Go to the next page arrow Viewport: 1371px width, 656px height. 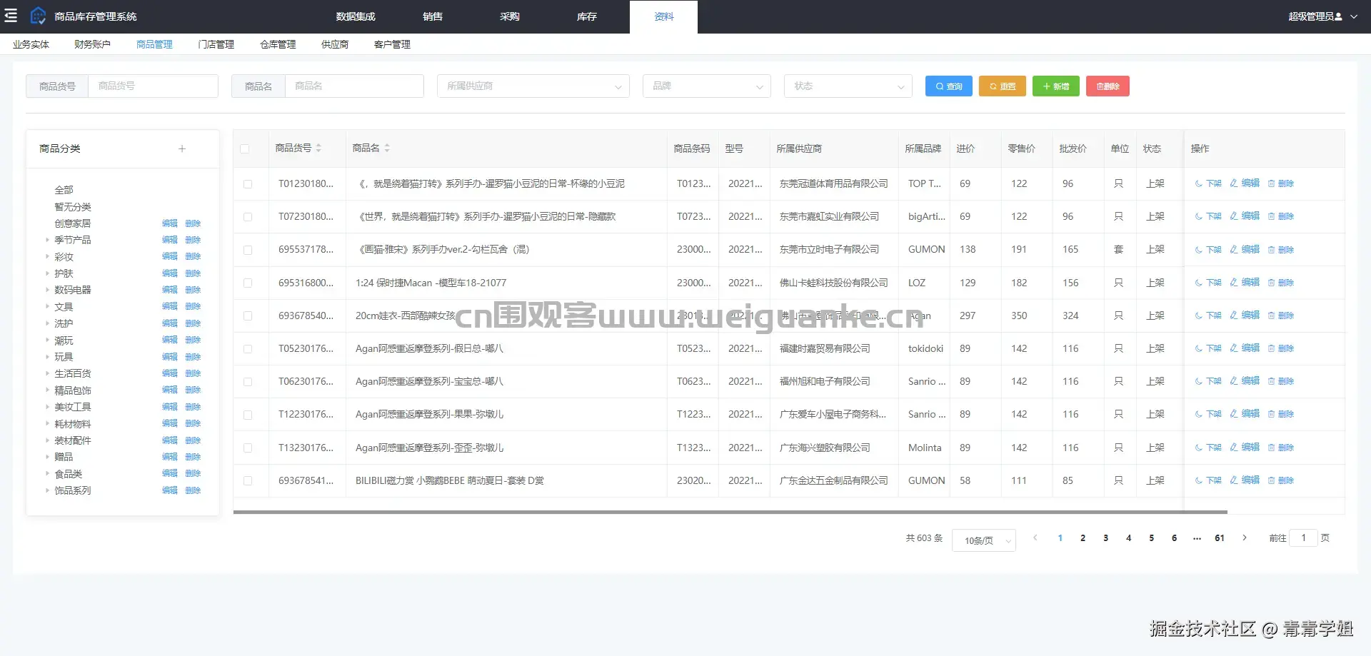click(1245, 538)
